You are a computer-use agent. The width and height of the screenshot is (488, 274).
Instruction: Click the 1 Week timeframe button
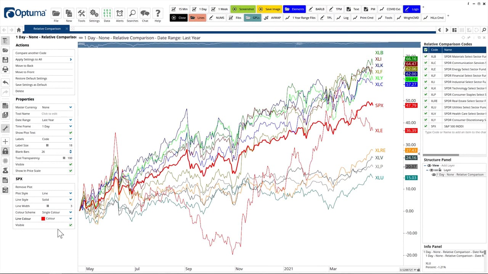coord(220,9)
